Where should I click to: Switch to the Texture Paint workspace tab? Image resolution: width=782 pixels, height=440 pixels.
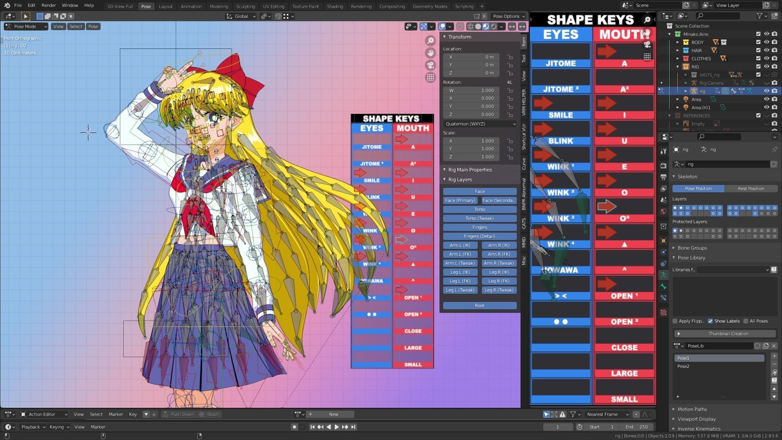[305, 6]
